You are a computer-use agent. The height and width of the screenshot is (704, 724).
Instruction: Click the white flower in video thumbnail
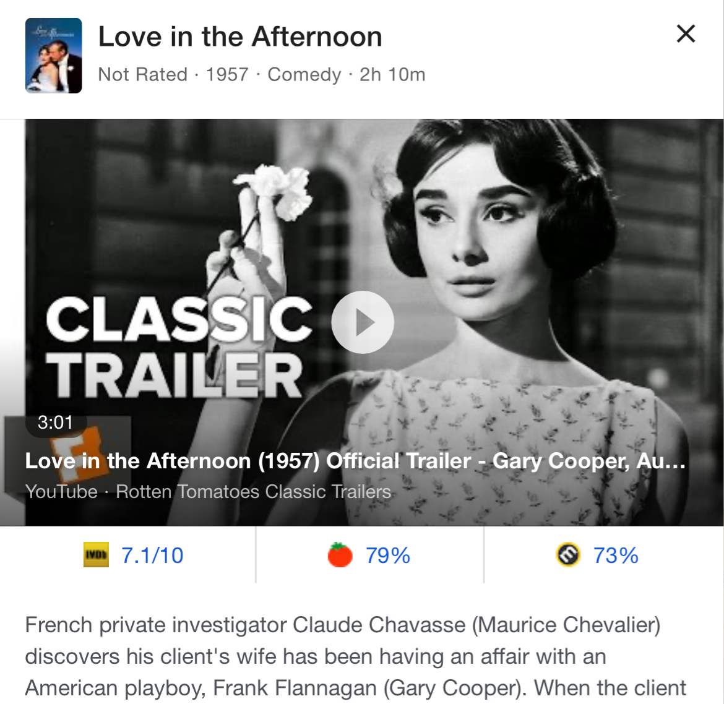coord(277,191)
